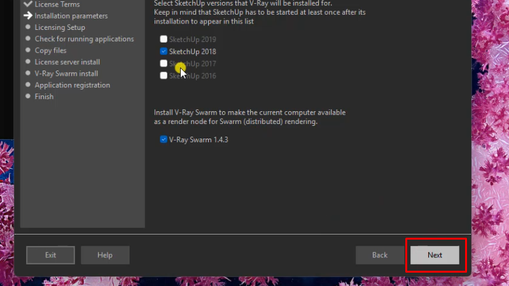The image size is (509, 286).
Task: Click the Next button
Action: click(435, 255)
